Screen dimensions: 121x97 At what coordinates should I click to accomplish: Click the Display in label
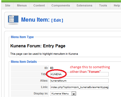click(41, 93)
